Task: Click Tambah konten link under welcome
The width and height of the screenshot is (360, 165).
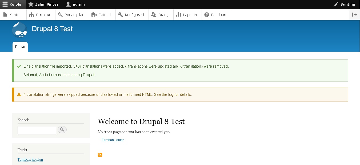Action: pyautogui.click(x=113, y=140)
